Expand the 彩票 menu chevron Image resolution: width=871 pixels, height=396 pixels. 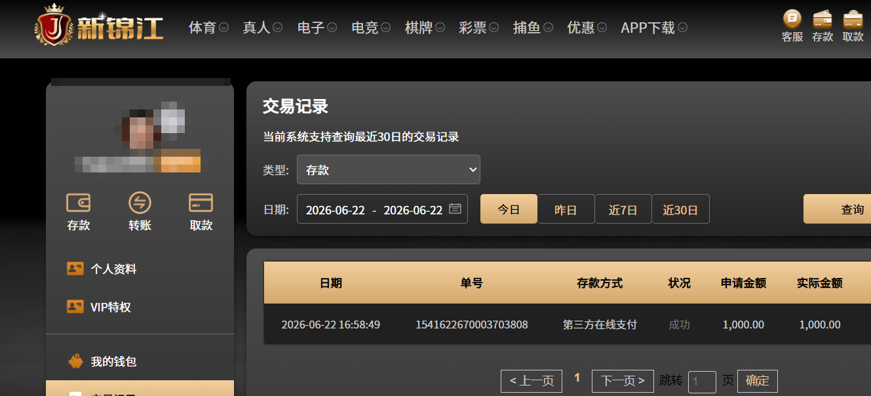click(x=494, y=28)
